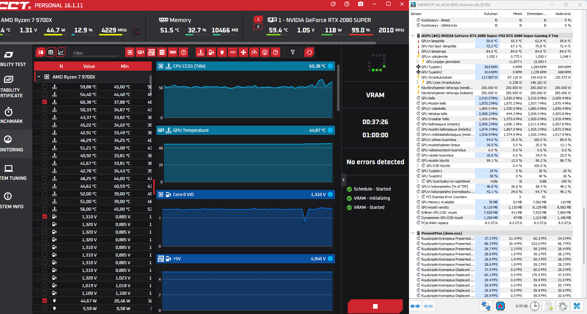
Task: Click the Filter text field in OCCT
Action: point(95,53)
